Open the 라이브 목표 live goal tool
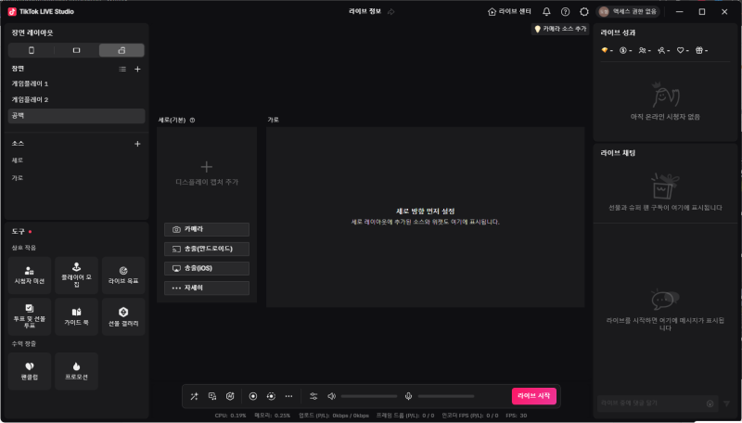The height and width of the screenshot is (423, 742). (x=123, y=276)
